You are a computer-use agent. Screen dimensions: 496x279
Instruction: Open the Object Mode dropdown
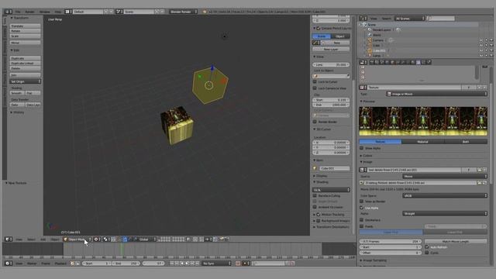[77, 239]
